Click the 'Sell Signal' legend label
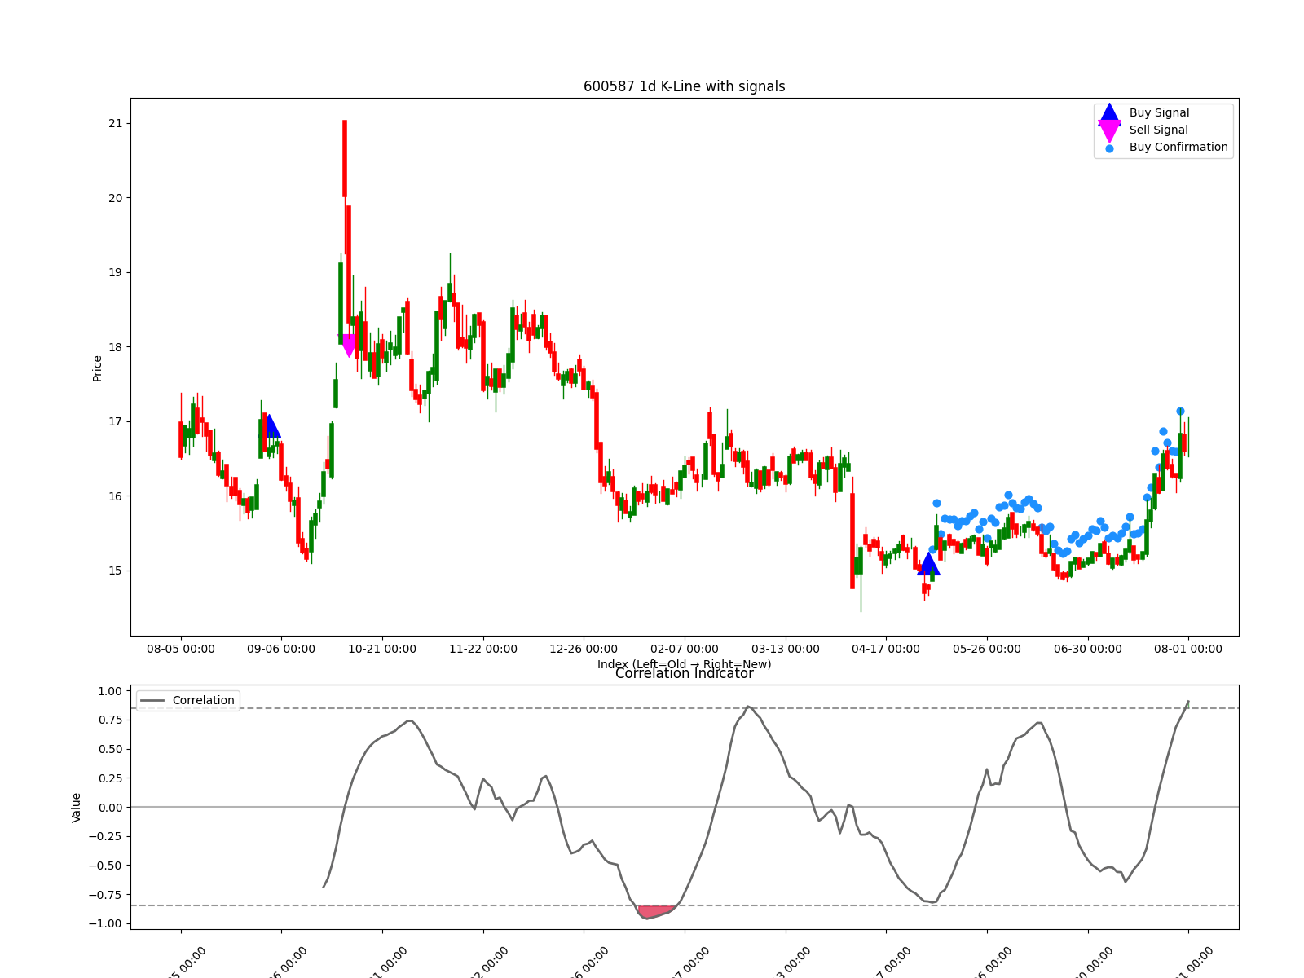This screenshot has height=978, width=1304. (x=1158, y=130)
